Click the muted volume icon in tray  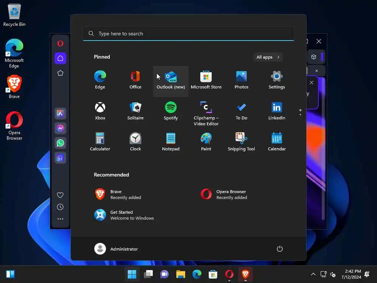pyautogui.click(x=333, y=274)
